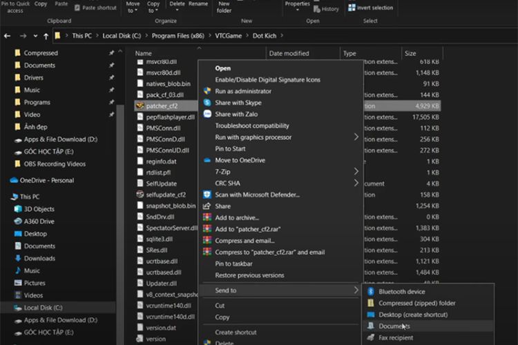Click the zipped folder icon in Send to submenu
This screenshot has width=518, height=345.
pos(371,303)
